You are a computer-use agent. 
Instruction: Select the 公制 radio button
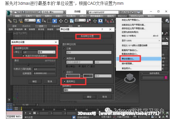[x=65, y=48]
